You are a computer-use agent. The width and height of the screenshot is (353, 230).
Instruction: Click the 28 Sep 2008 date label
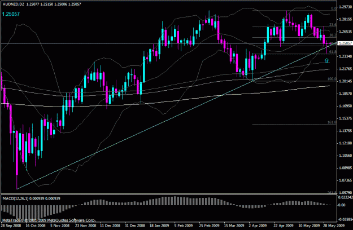[x=11, y=225]
